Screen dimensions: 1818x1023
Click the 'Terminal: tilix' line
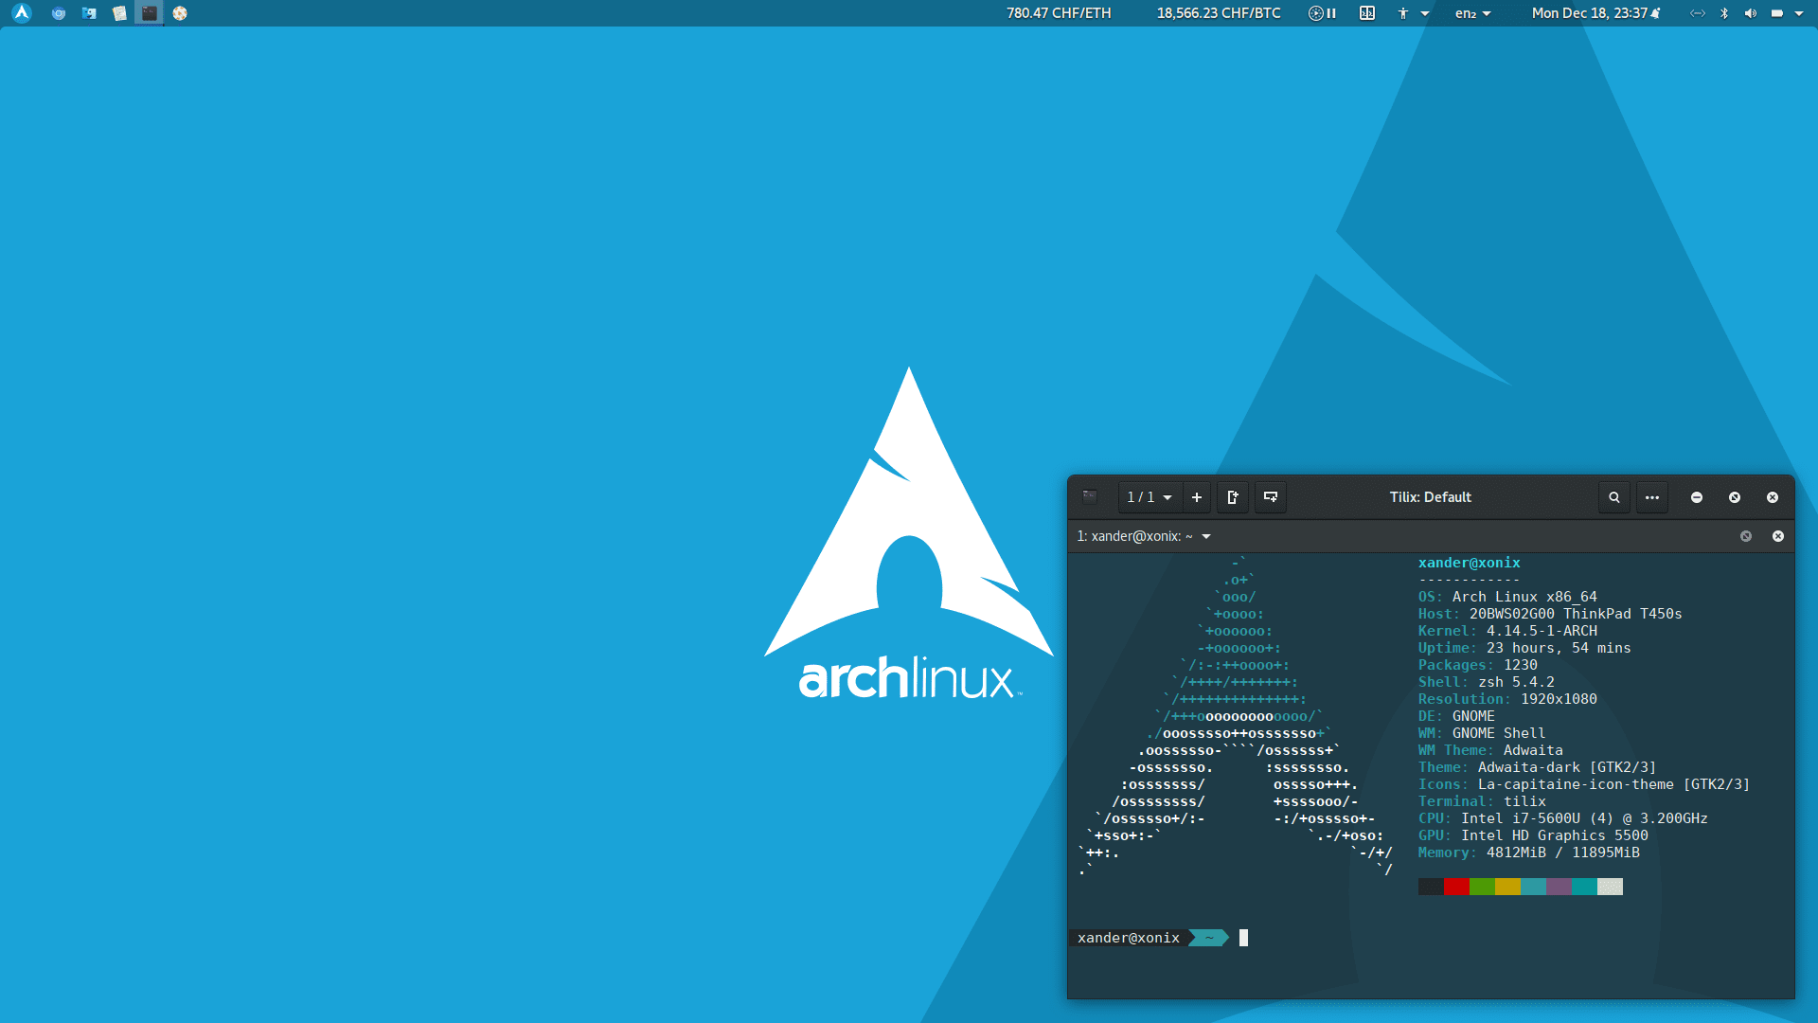click(x=1482, y=801)
